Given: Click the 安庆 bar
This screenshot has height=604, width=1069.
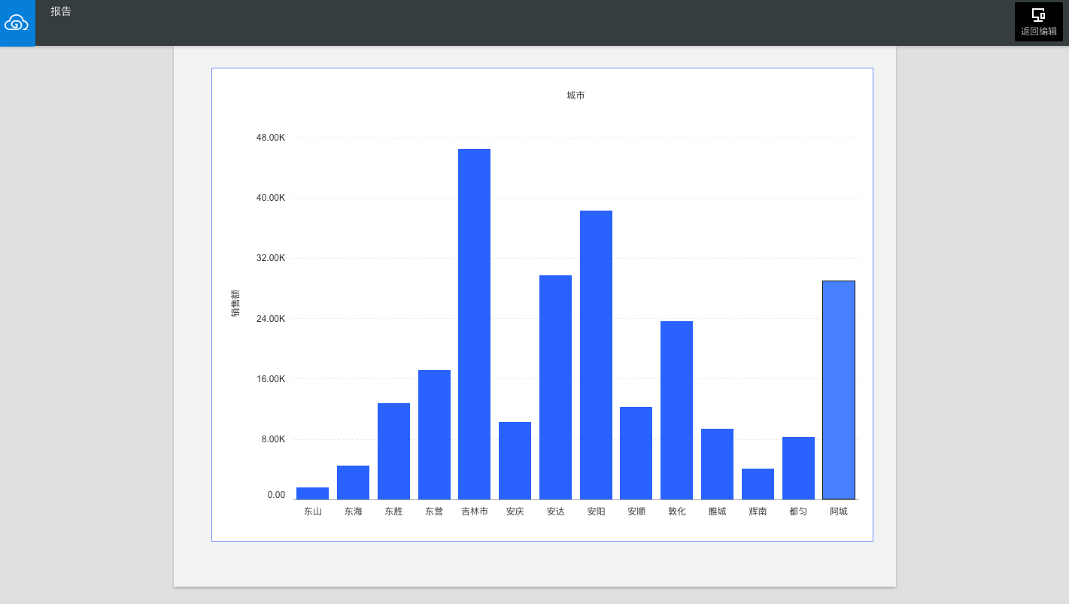Looking at the screenshot, I should tap(515, 460).
